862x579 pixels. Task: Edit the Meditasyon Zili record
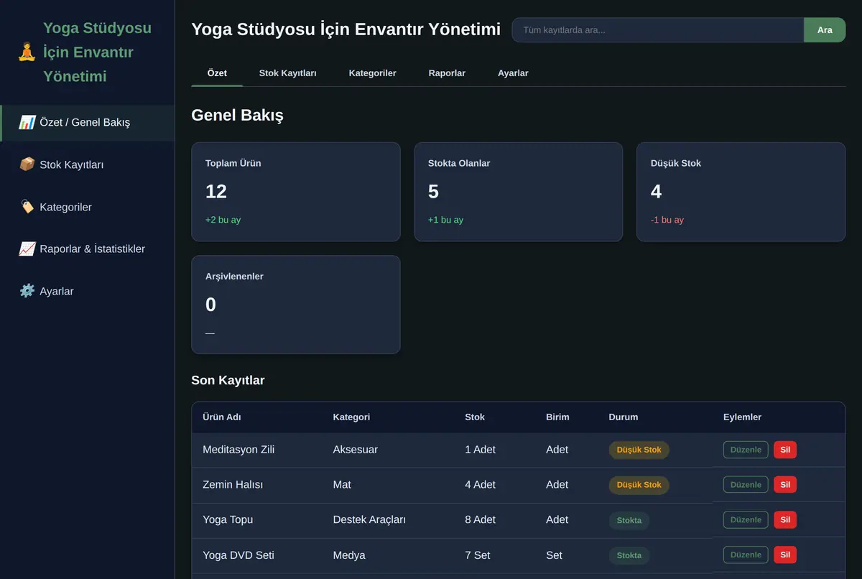[x=746, y=450]
